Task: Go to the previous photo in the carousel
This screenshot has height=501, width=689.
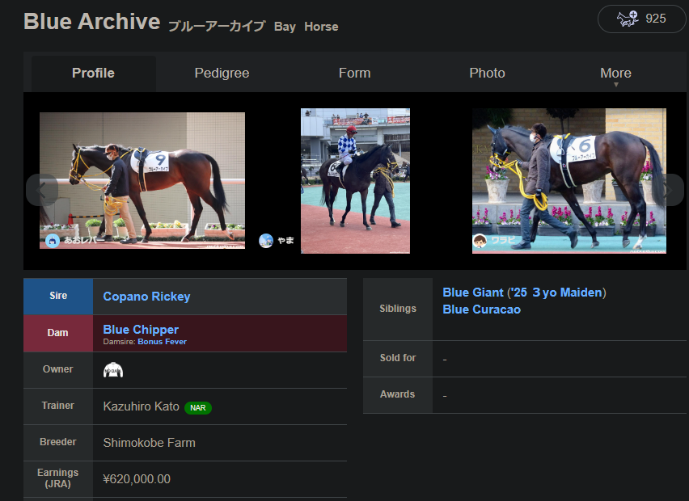Action: pos(42,190)
